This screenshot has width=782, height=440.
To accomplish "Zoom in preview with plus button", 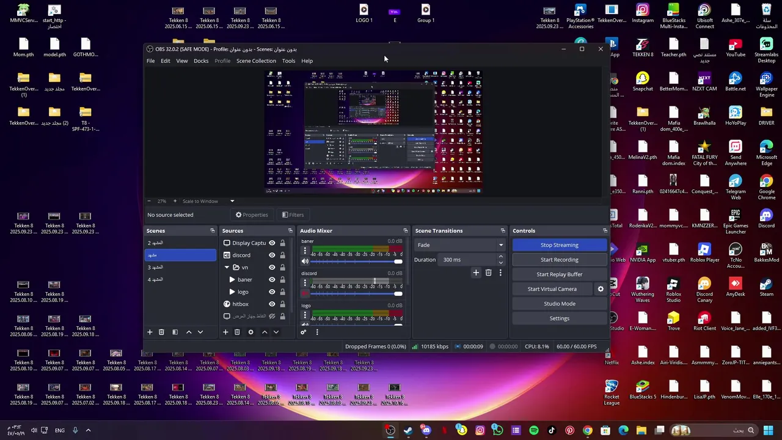I will click(x=175, y=201).
